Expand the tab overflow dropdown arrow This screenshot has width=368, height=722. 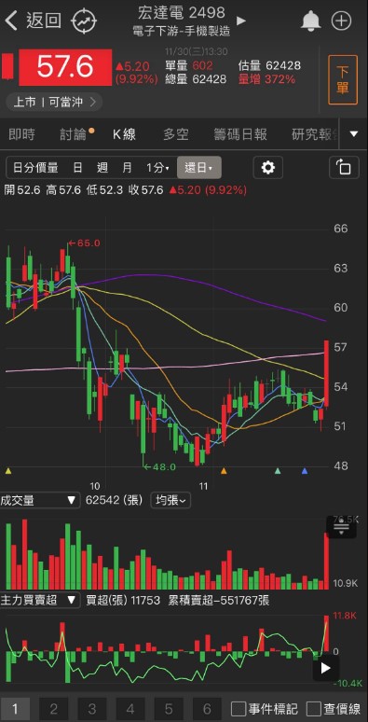pyautogui.click(x=353, y=134)
